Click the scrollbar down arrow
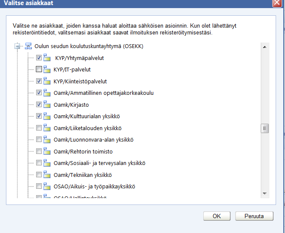 (x=265, y=193)
